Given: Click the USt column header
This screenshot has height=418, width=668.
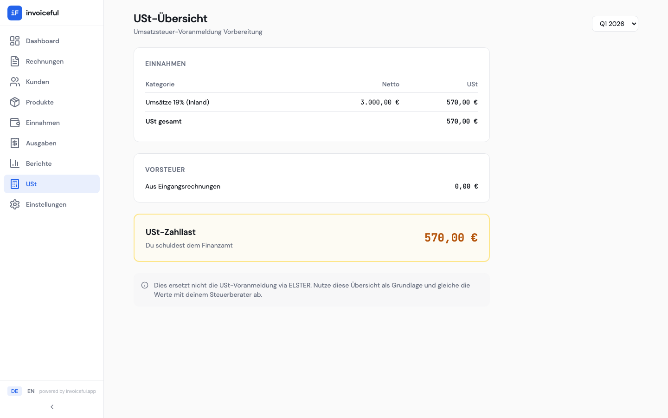Looking at the screenshot, I should coord(472,84).
